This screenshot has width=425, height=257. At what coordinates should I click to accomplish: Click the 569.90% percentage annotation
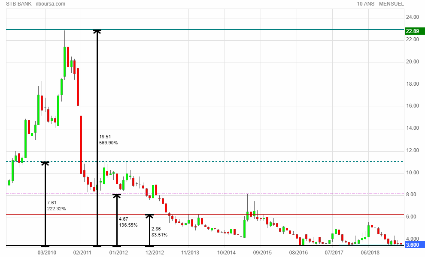[109, 143]
